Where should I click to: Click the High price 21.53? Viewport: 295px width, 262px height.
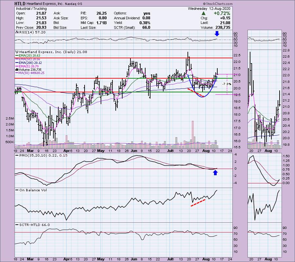[41, 18]
